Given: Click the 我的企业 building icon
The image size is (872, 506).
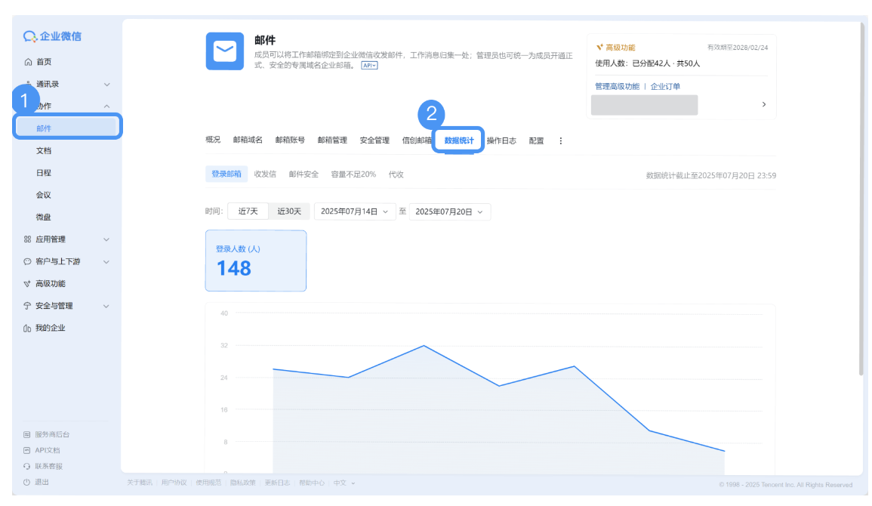Looking at the screenshot, I should [27, 328].
